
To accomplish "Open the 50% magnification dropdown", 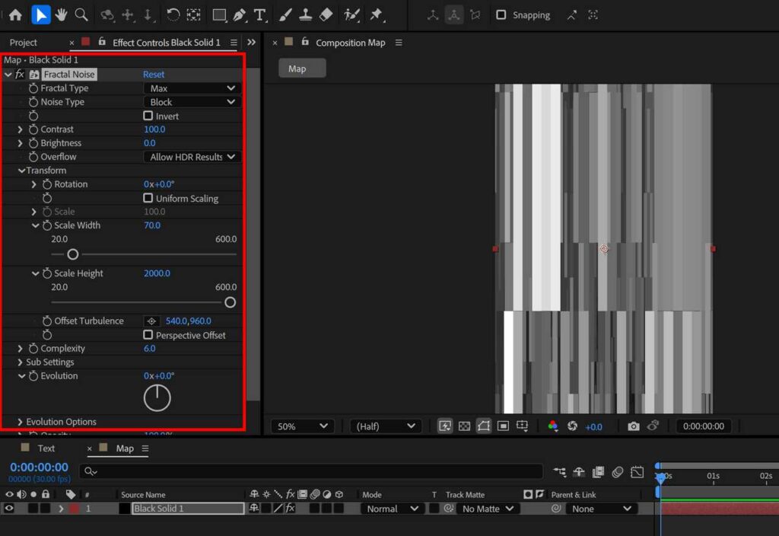I will [x=302, y=426].
